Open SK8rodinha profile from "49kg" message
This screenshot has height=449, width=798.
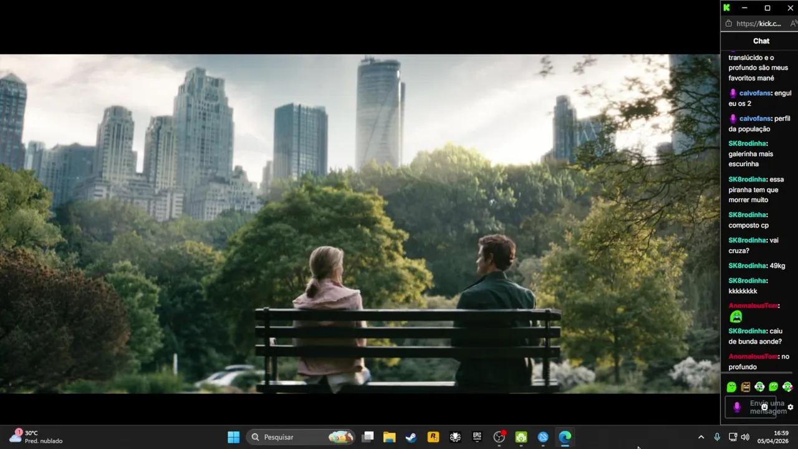point(747,266)
